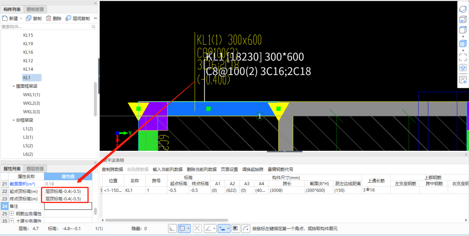Select WKL1(1) in component list

(x=31, y=95)
